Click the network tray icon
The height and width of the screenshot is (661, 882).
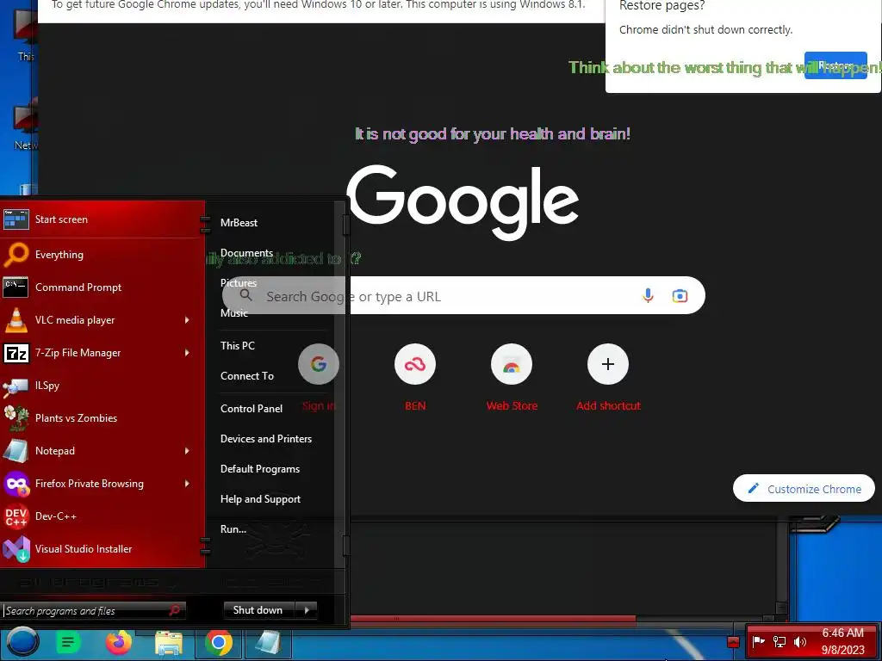(x=780, y=641)
